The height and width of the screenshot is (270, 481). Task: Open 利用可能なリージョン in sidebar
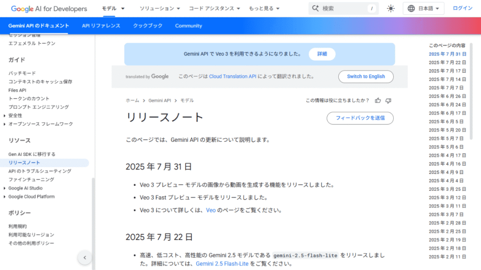pos(31,235)
